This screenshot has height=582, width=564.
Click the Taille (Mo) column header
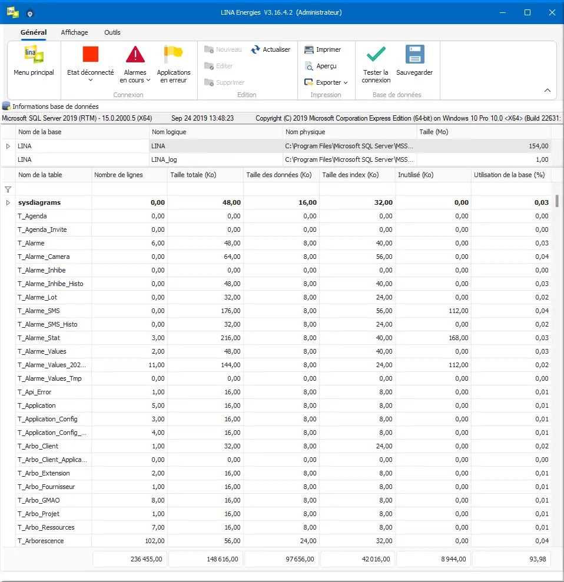(484, 132)
